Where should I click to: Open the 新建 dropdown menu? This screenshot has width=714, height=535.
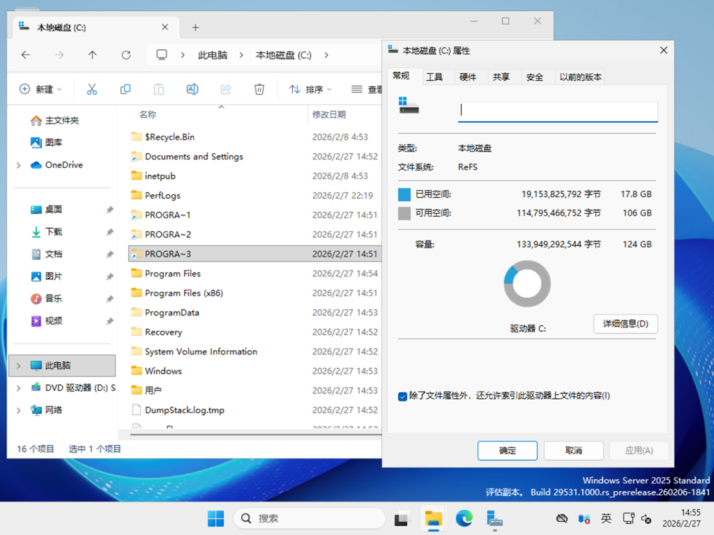point(40,89)
